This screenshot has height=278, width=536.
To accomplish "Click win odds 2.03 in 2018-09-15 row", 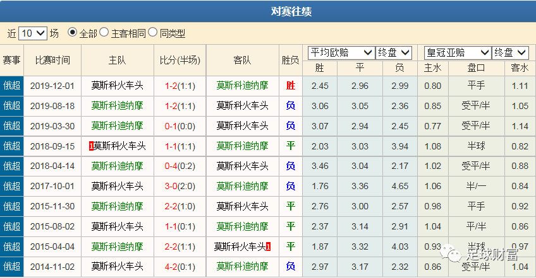I will pyautogui.click(x=320, y=146).
